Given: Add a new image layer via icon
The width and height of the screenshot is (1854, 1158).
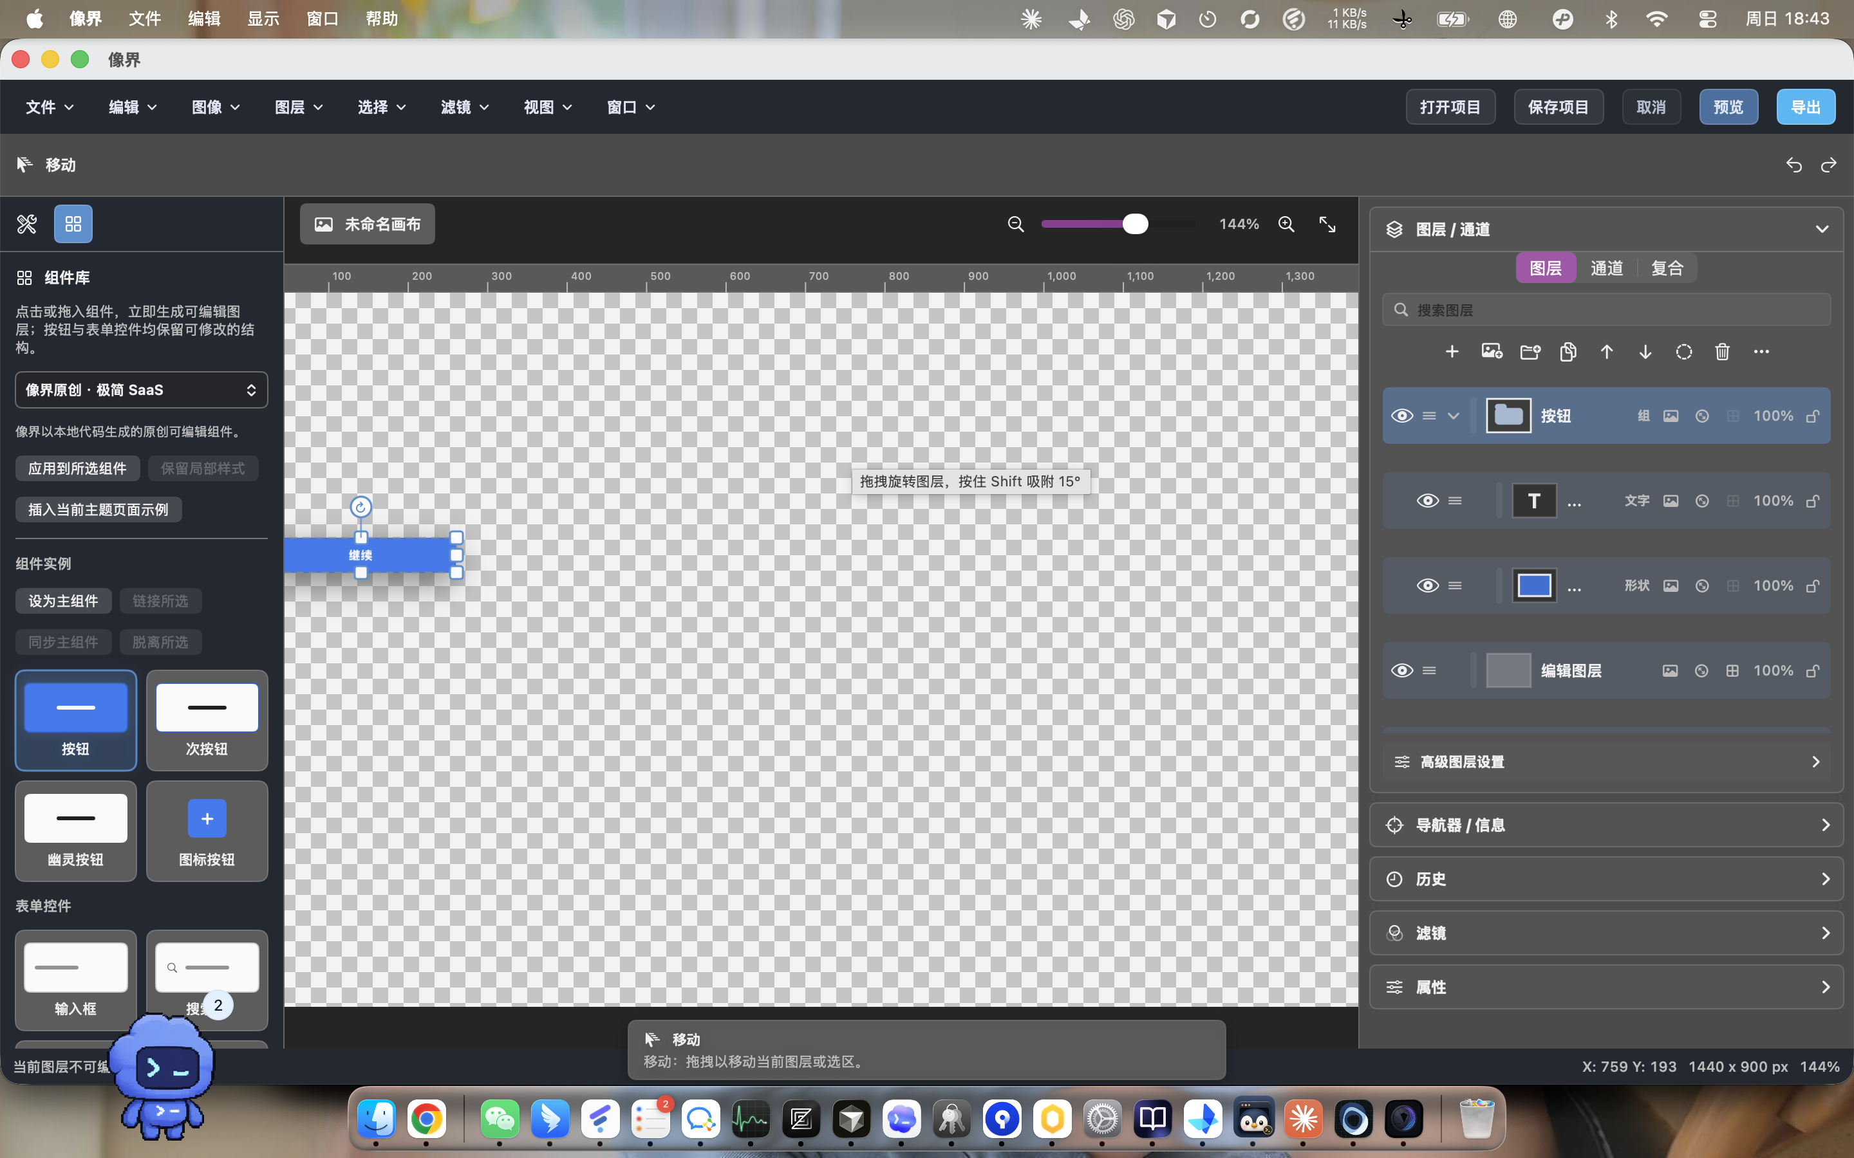Looking at the screenshot, I should (x=1491, y=351).
